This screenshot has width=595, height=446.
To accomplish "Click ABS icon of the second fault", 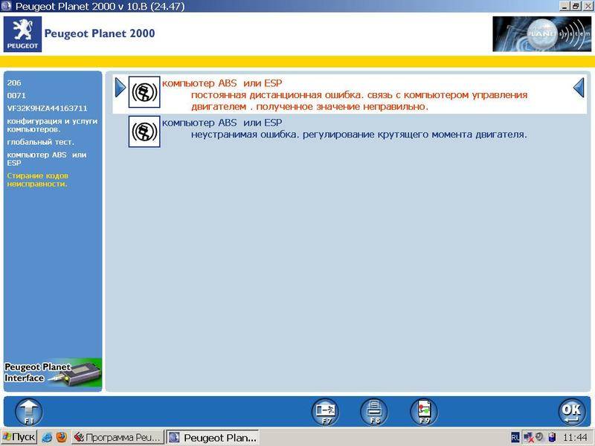I will click(x=144, y=132).
